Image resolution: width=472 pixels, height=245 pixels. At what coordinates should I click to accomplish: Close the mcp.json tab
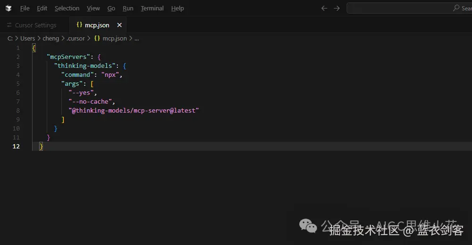[x=119, y=25]
